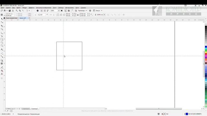Switch to the lesson.cdr document tab

(x=23, y=18)
